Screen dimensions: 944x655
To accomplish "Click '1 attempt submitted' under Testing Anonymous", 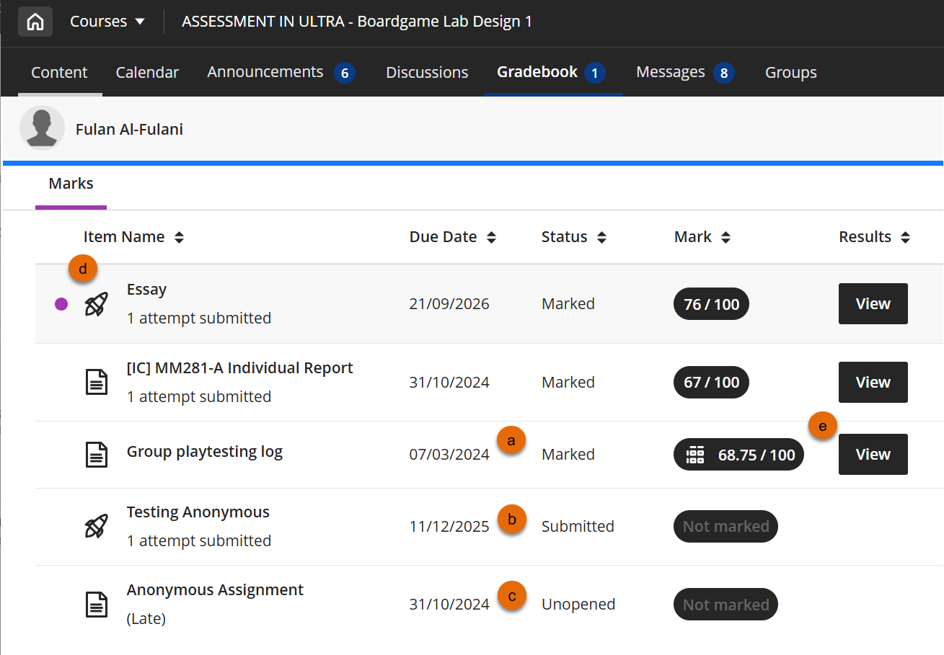I will [x=199, y=541].
